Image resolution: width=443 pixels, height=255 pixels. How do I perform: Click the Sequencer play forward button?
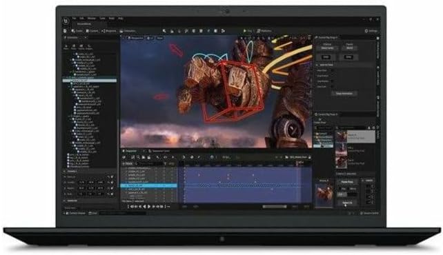coord(150,207)
